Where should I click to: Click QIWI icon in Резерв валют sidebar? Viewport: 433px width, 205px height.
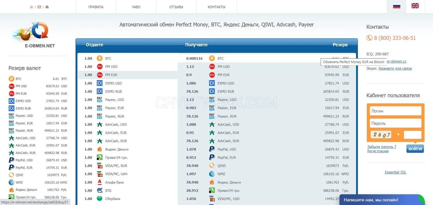point(11,175)
